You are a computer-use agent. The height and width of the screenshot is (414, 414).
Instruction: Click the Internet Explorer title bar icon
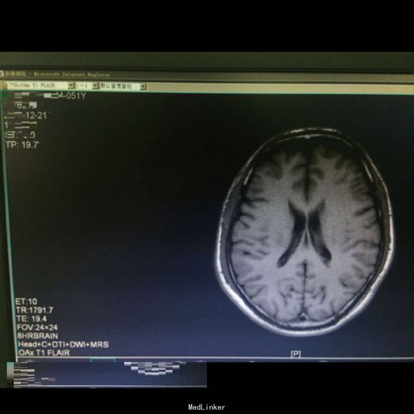(5, 74)
